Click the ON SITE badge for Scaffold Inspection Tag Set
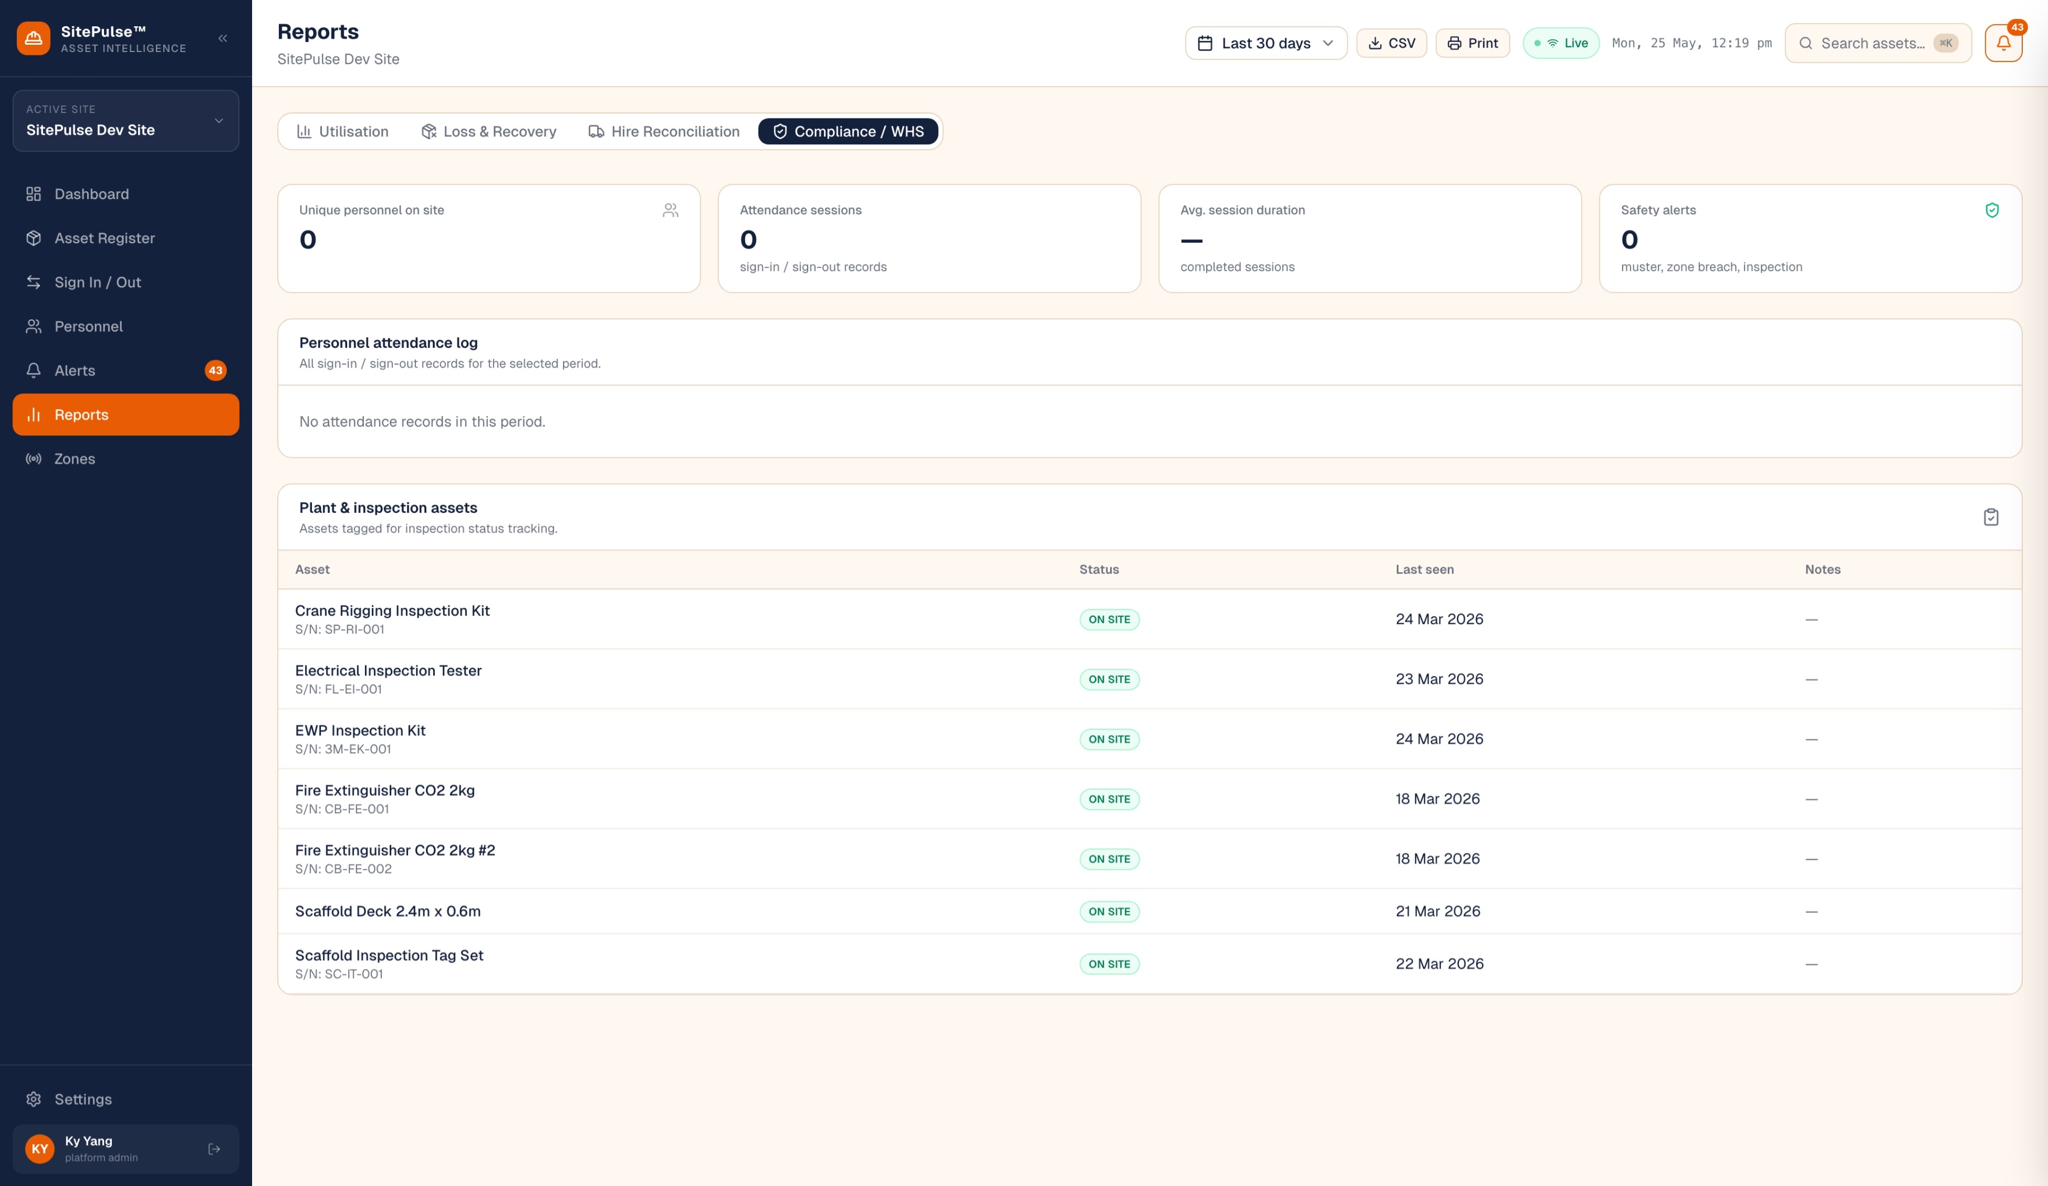Image resolution: width=2048 pixels, height=1186 pixels. [x=1110, y=964]
